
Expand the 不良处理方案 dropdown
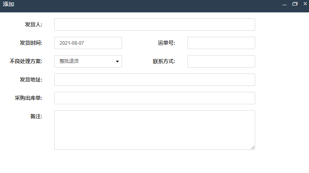pyautogui.click(x=88, y=61)
